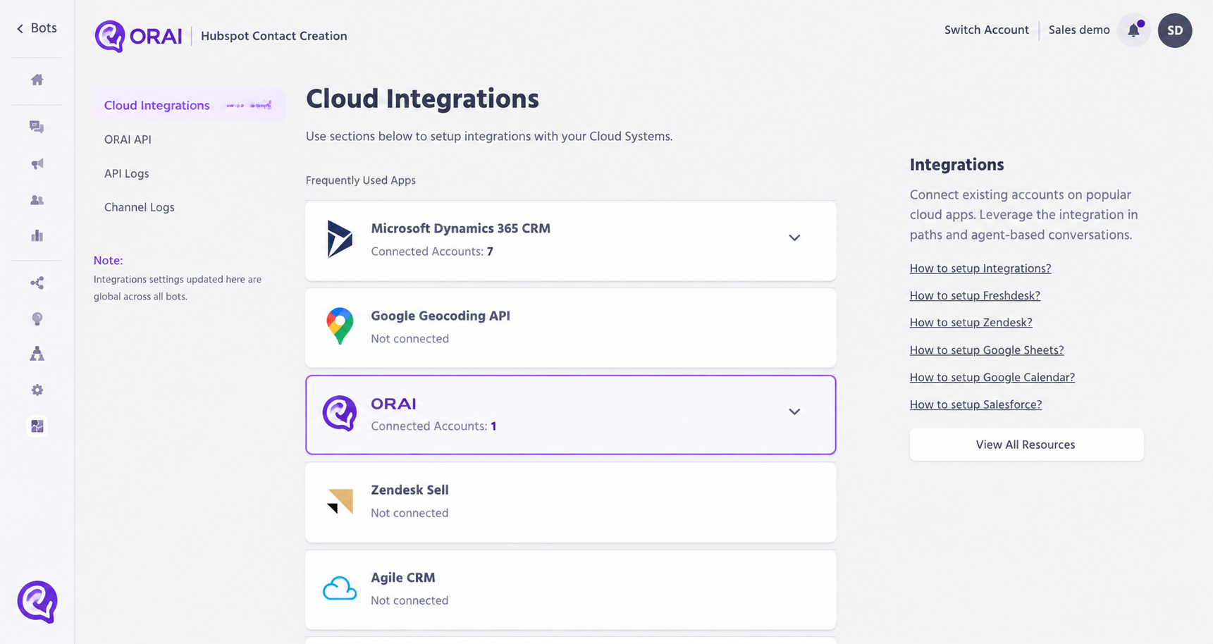Image resolution: width=1213 pixels, height=644 pixels.
Task: Open How to setup Google Calendar link
Action: click(992, 378)
